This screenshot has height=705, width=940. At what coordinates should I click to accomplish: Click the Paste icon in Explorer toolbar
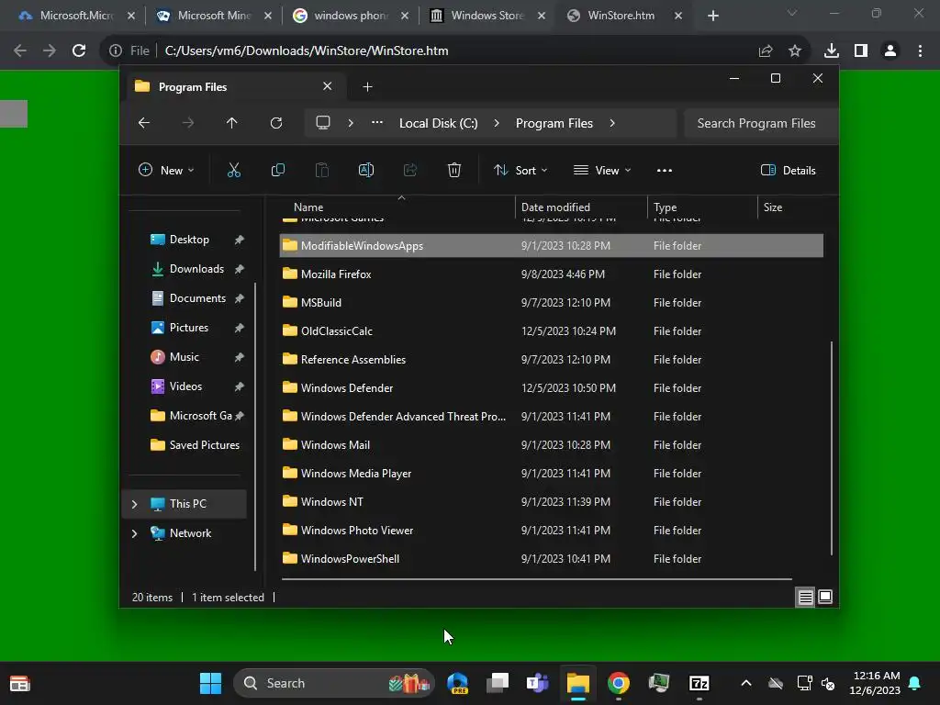[x=322, y=170]
